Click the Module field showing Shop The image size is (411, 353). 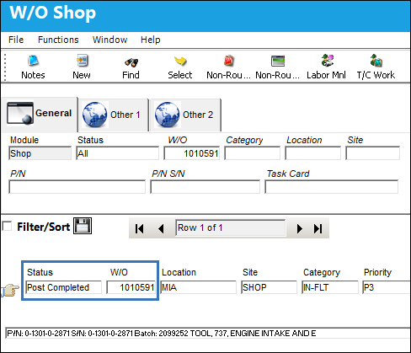click(x=40, y=153)
